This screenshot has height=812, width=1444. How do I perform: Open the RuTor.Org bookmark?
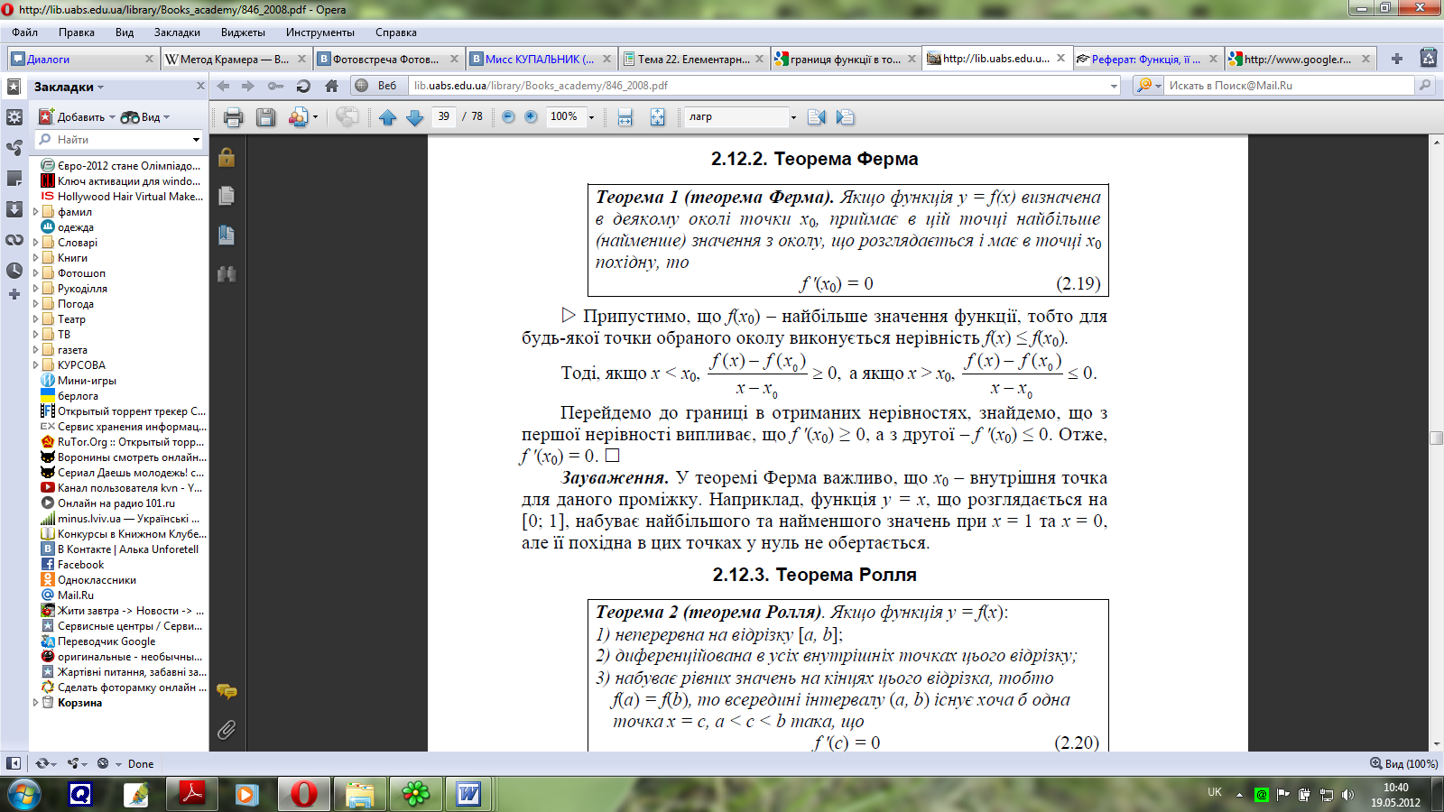pos(131,442)
